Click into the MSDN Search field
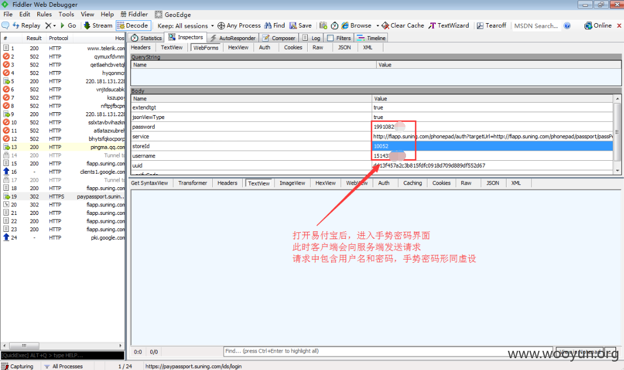Screen dimensions: 624x370 (x=536, y=25)
